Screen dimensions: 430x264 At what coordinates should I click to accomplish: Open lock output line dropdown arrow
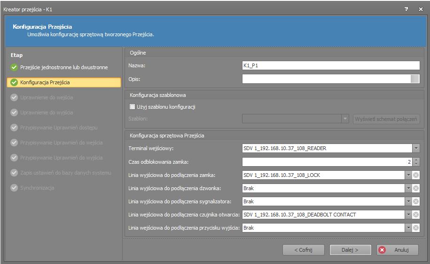pyautogui.click(x=408, y=175)
